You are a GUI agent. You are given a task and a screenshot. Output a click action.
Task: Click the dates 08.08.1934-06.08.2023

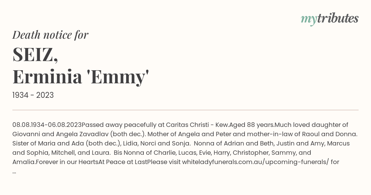47,125
